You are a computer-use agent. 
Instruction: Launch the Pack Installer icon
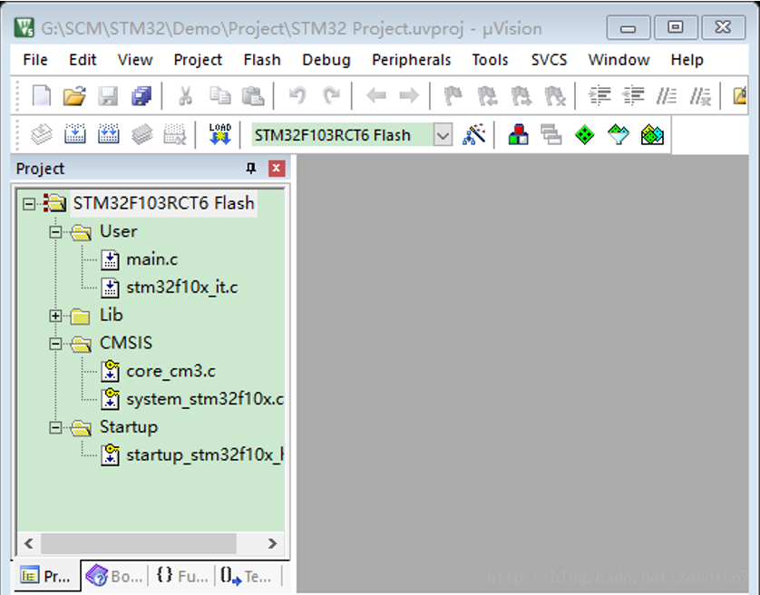[652, 134]
